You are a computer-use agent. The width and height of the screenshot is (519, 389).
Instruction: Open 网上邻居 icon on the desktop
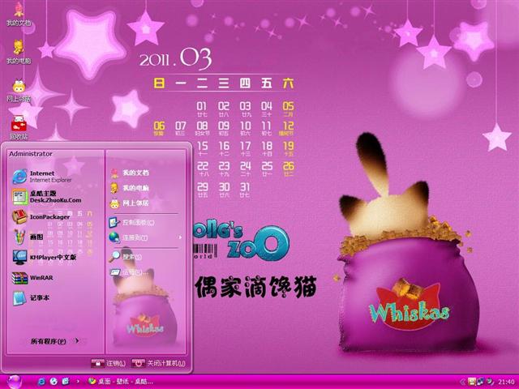pos(19,90)
